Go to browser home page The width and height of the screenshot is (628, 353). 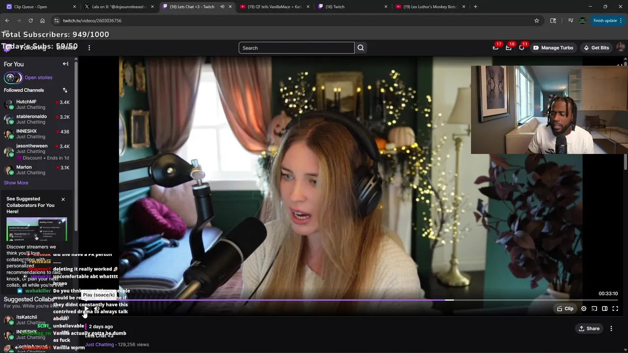pyautogui.click(x=42, y=21)
